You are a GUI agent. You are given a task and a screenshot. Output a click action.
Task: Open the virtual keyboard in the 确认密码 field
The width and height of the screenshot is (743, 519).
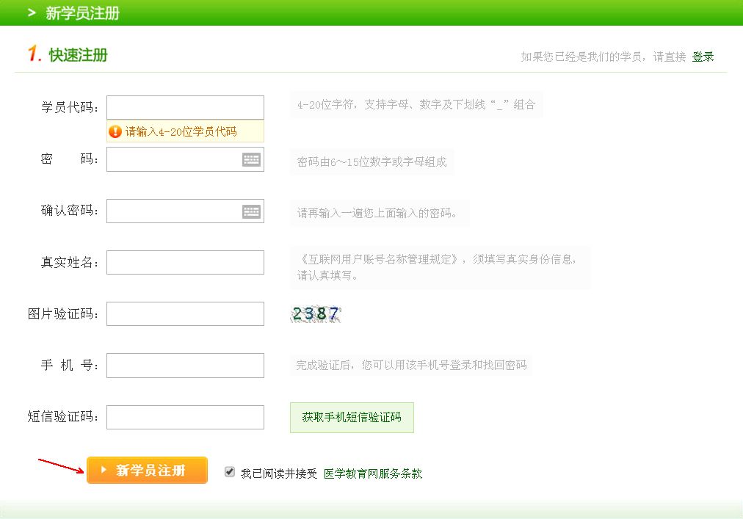[x=251, y=211]
